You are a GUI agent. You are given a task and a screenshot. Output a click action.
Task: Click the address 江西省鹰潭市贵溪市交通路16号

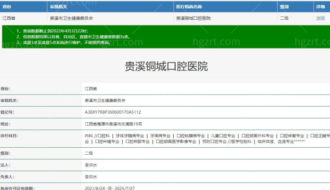[x=113, y=124]
